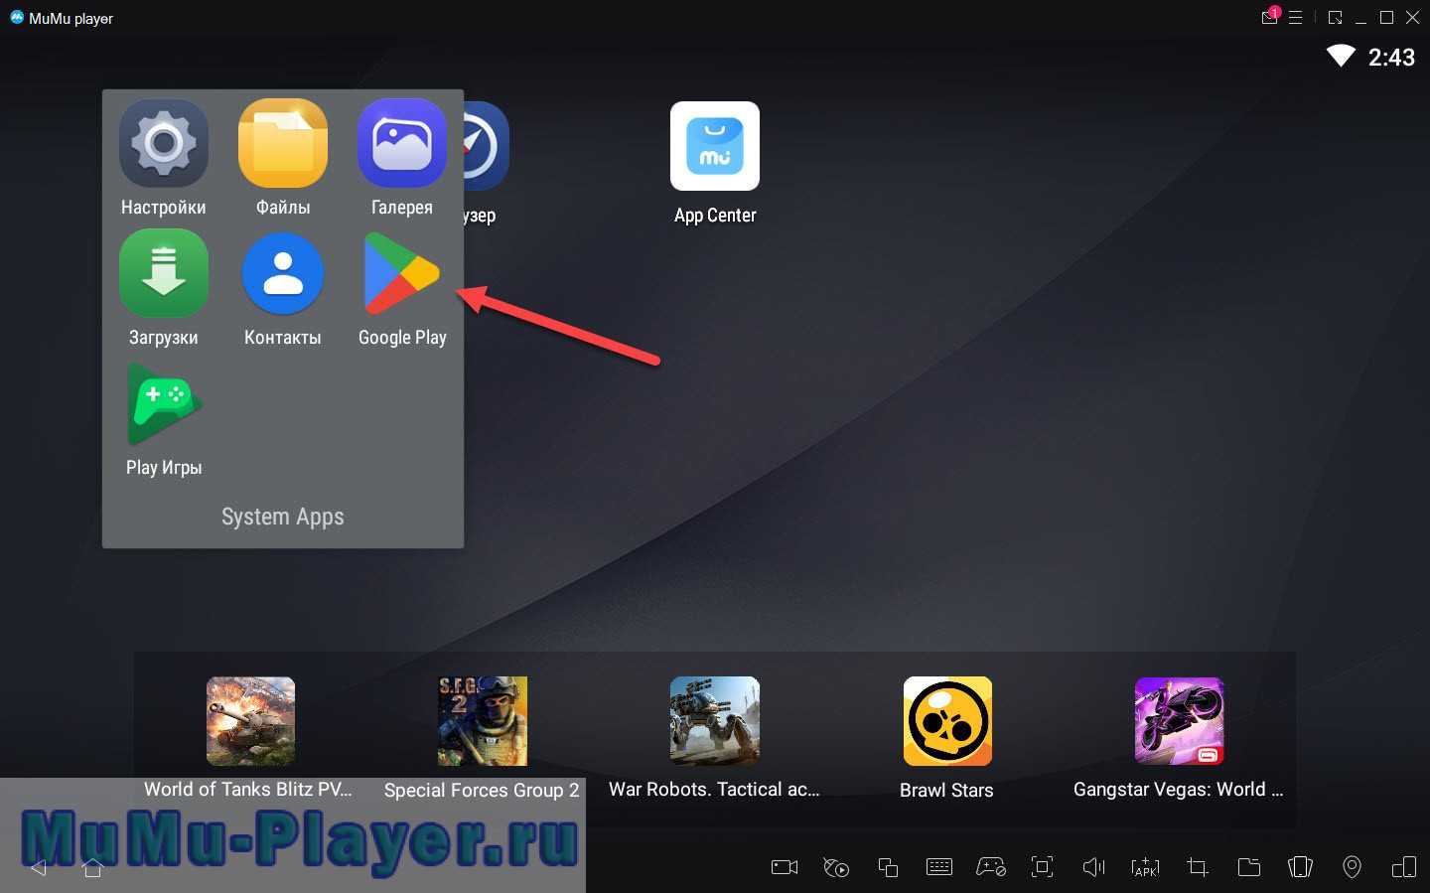Viewport: 1430px width, 893px height.
Task: Maximize the MuMu player window
Action: click(1387, 18)
